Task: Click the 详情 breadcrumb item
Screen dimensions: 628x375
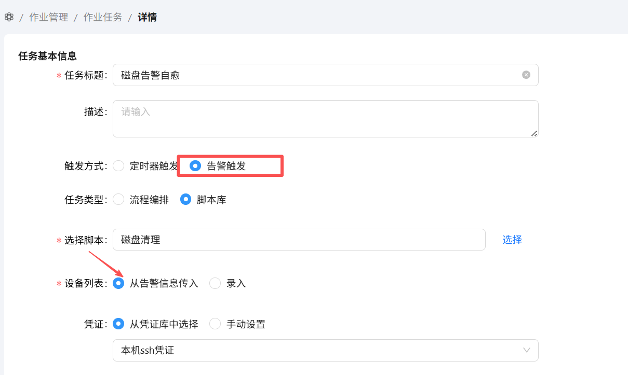Action: point(147,17)
